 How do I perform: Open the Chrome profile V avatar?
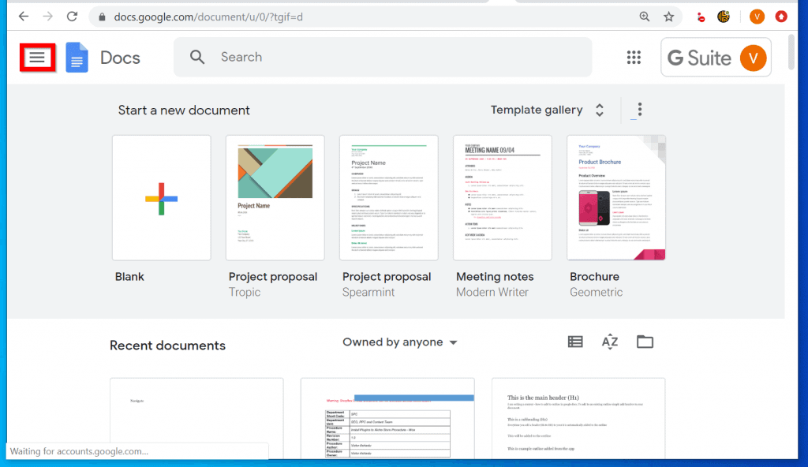click(x=757, y=17)
